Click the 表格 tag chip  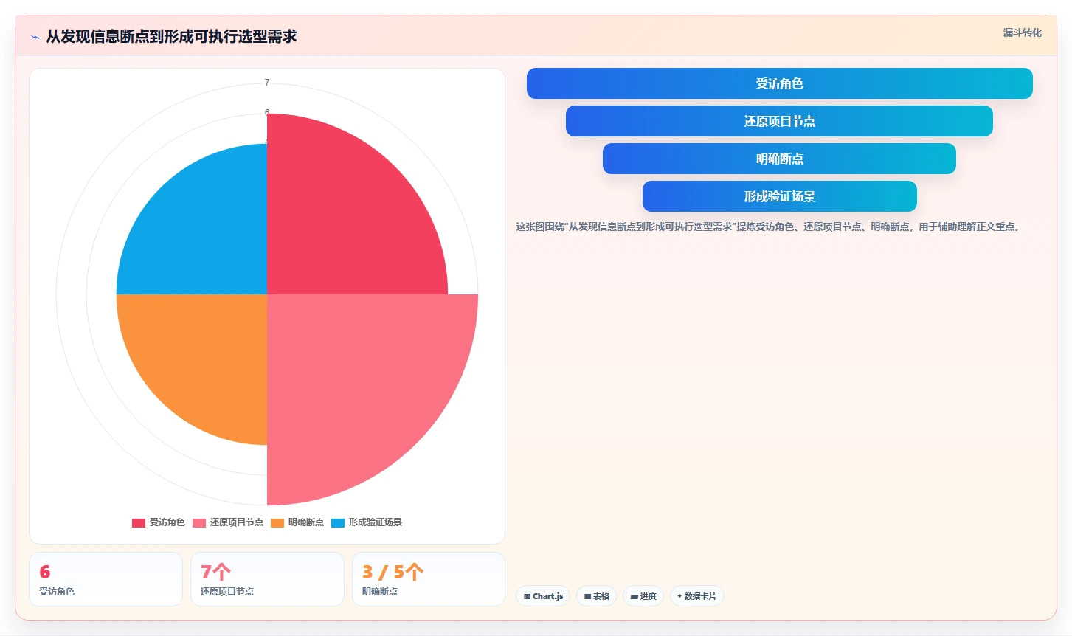click(596, 596)
